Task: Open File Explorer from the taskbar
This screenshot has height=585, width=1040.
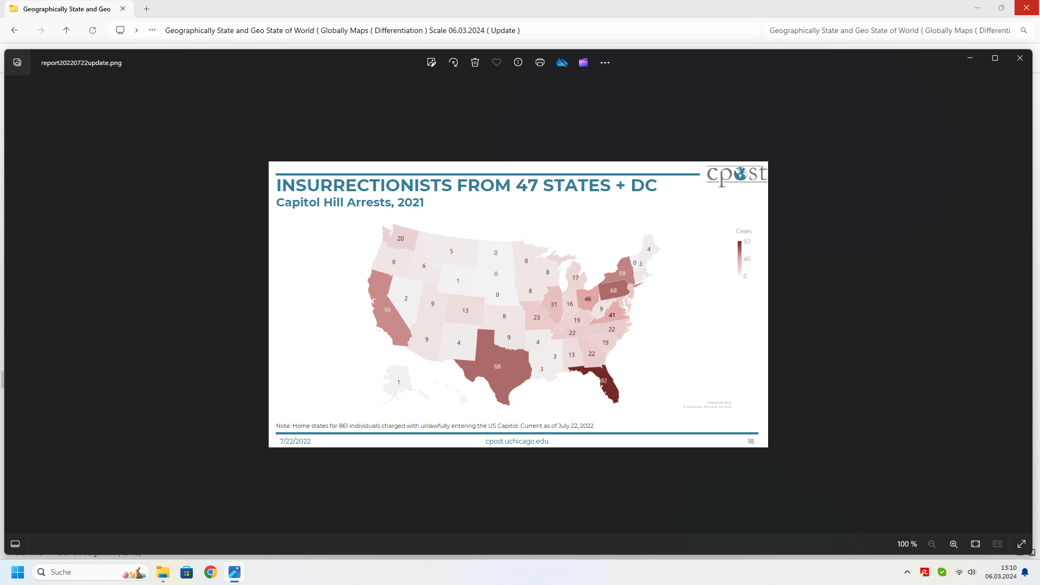Action: point(163,572)
